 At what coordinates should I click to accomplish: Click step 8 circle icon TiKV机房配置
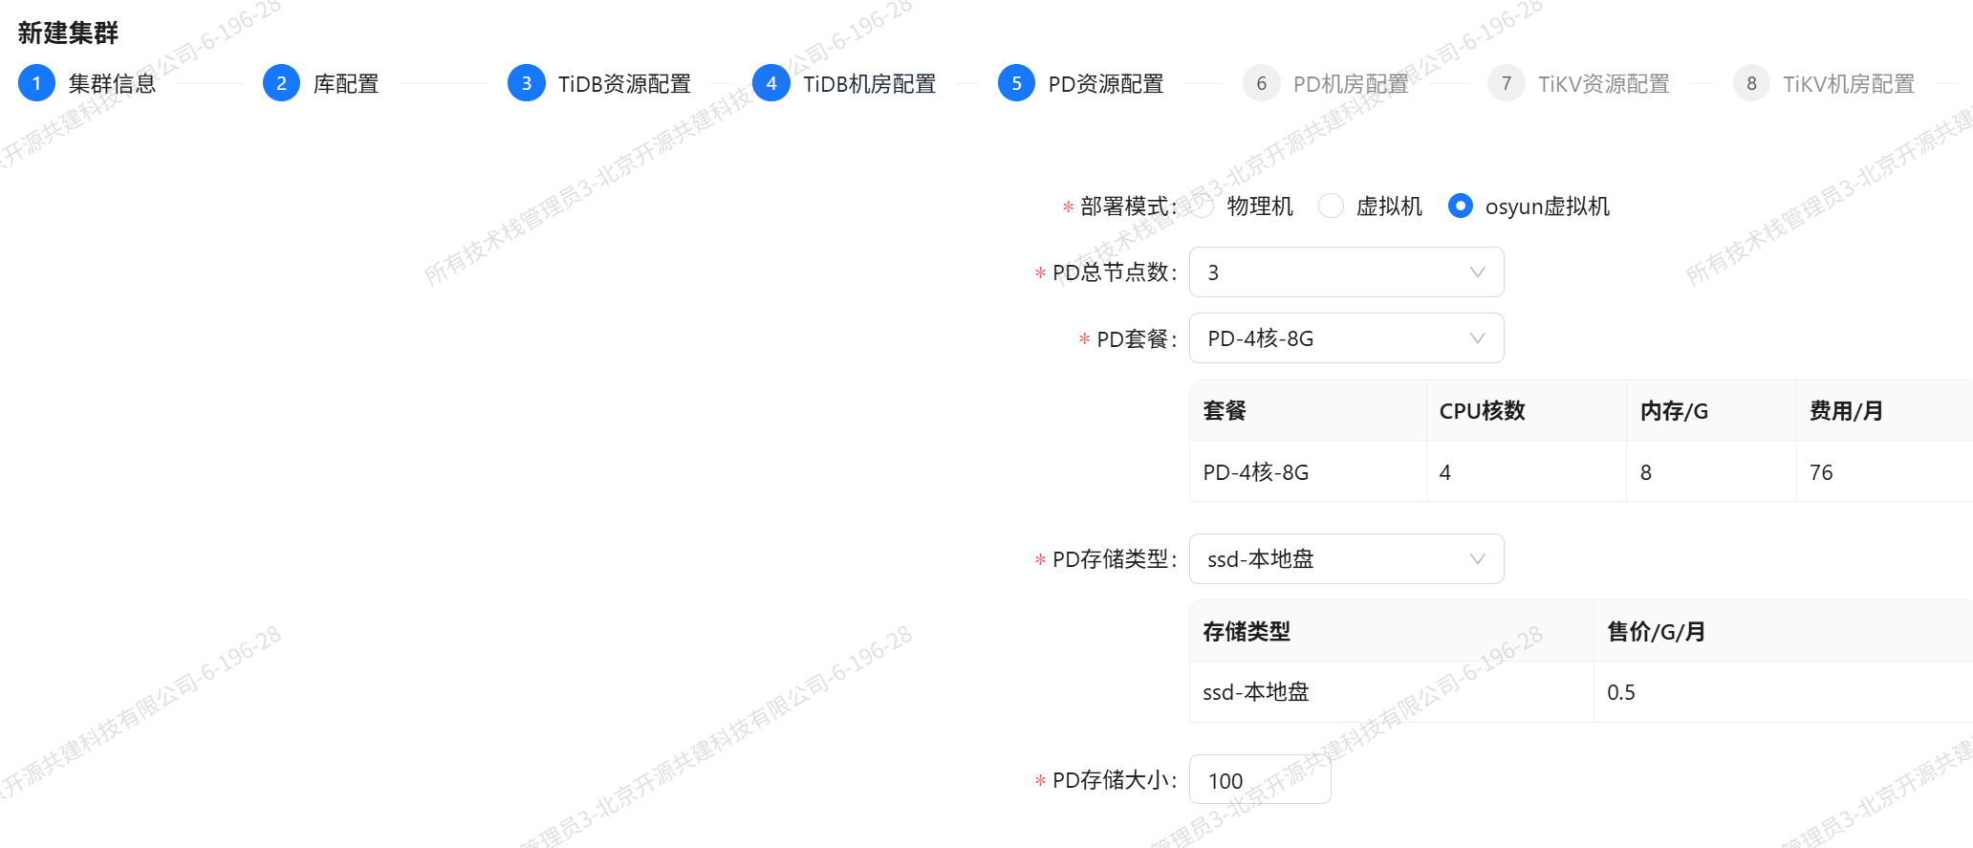pyautogui.click(x=1751, y=83)
